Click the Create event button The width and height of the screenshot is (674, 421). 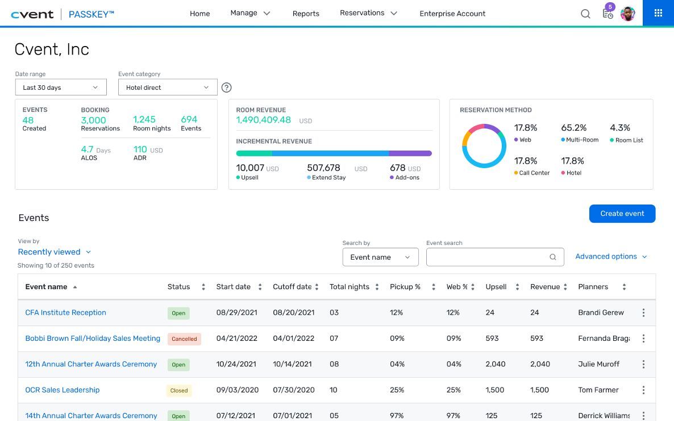[622, 214]
